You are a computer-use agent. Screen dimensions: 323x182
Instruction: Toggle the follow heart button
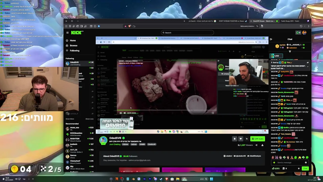tap(240, 139)
